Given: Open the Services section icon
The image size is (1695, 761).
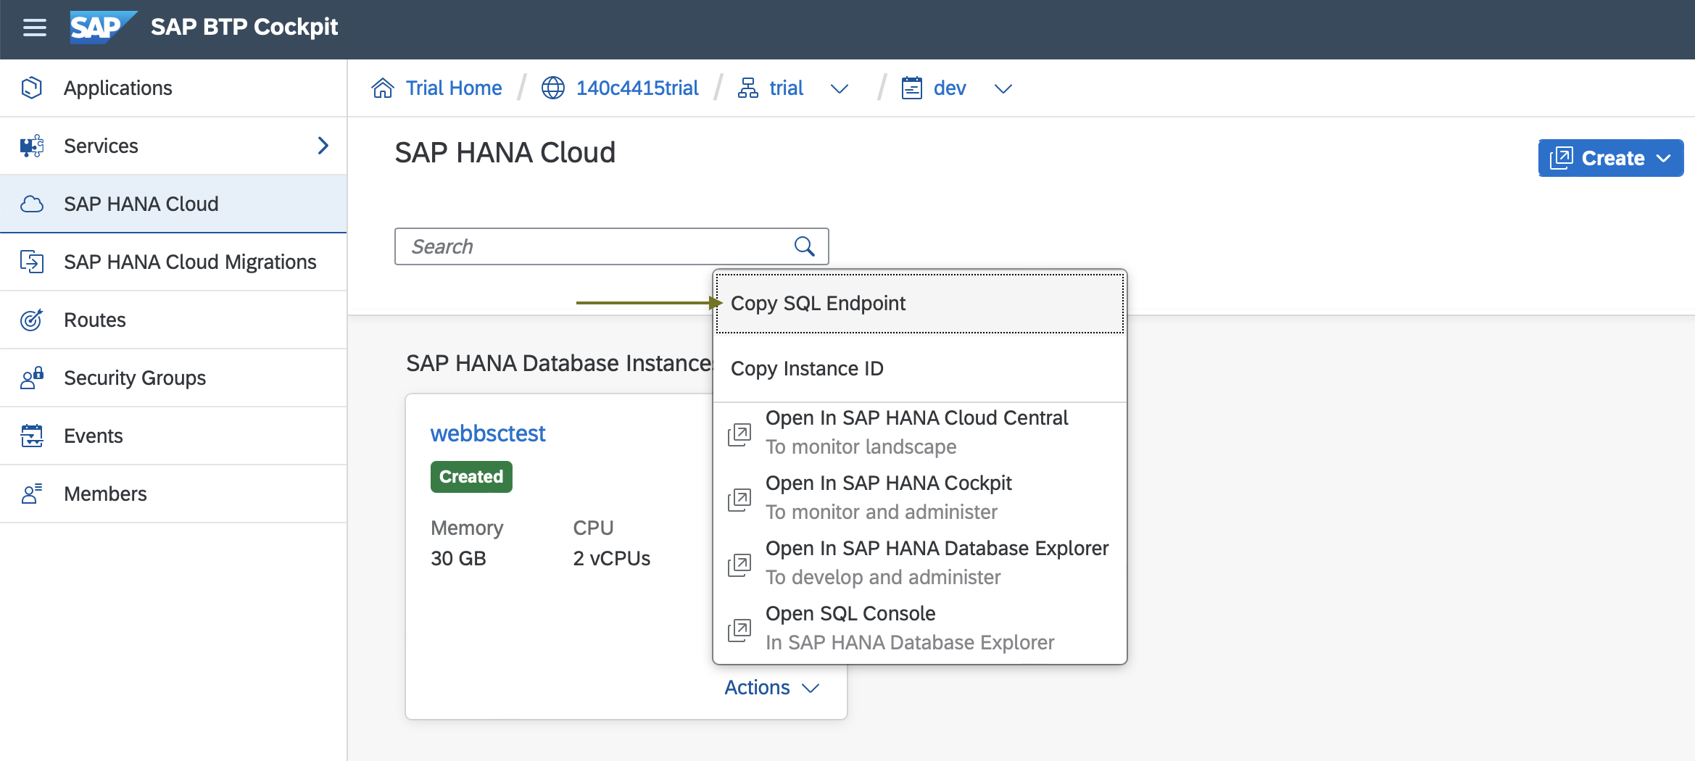Looking at the screenshot, I should tap(32, 146).
